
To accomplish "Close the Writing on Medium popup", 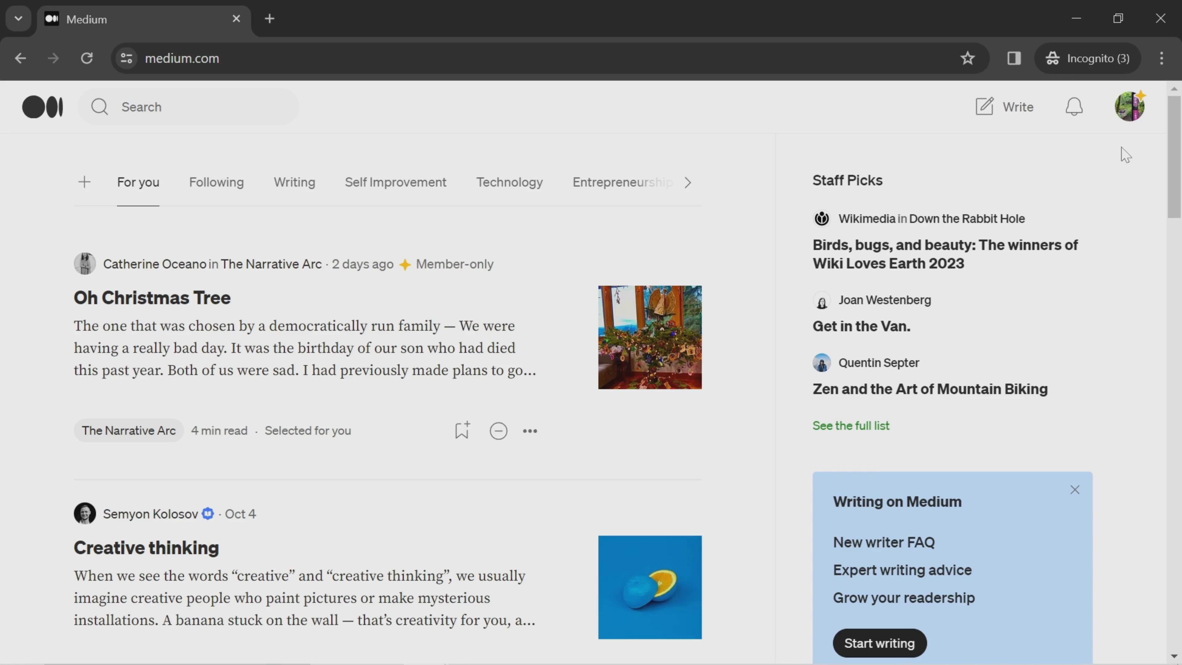I will 1074,490.
